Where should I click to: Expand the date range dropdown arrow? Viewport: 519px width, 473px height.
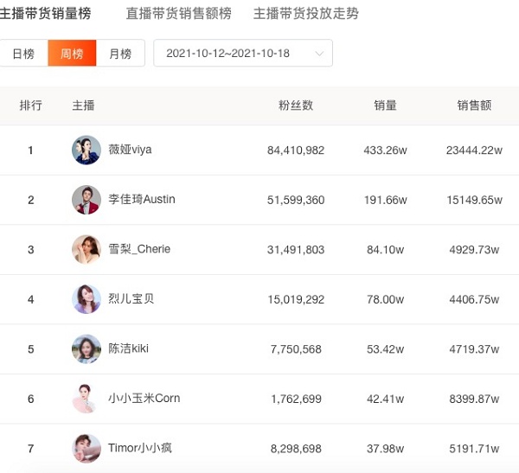click(319, 54)
